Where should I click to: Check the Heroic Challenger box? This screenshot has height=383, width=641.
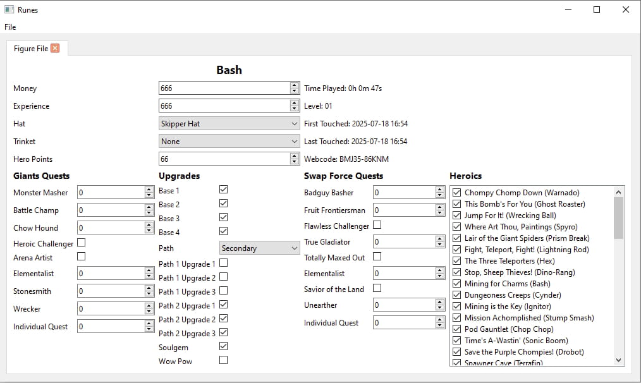pyautogui.click(x=82, y=243)
